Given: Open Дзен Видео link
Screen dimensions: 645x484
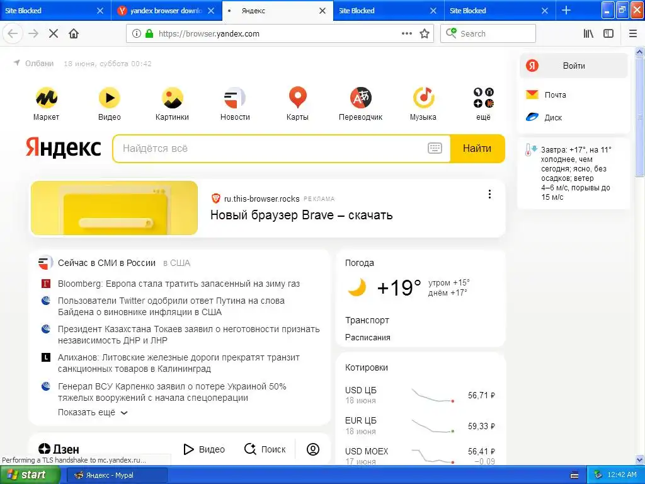Looking at the screenshot, I should [x=204, y=449].
